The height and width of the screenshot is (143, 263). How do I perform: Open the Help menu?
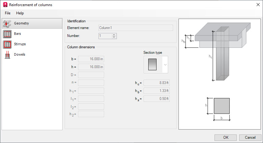(x=20, y=13)
